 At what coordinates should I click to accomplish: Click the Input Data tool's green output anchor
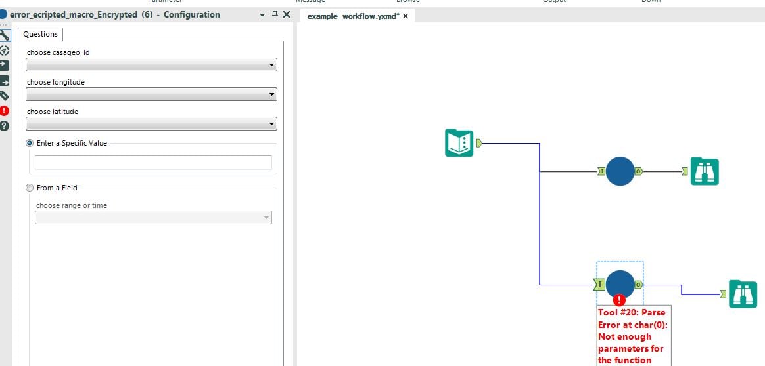(x=479, y=143)
